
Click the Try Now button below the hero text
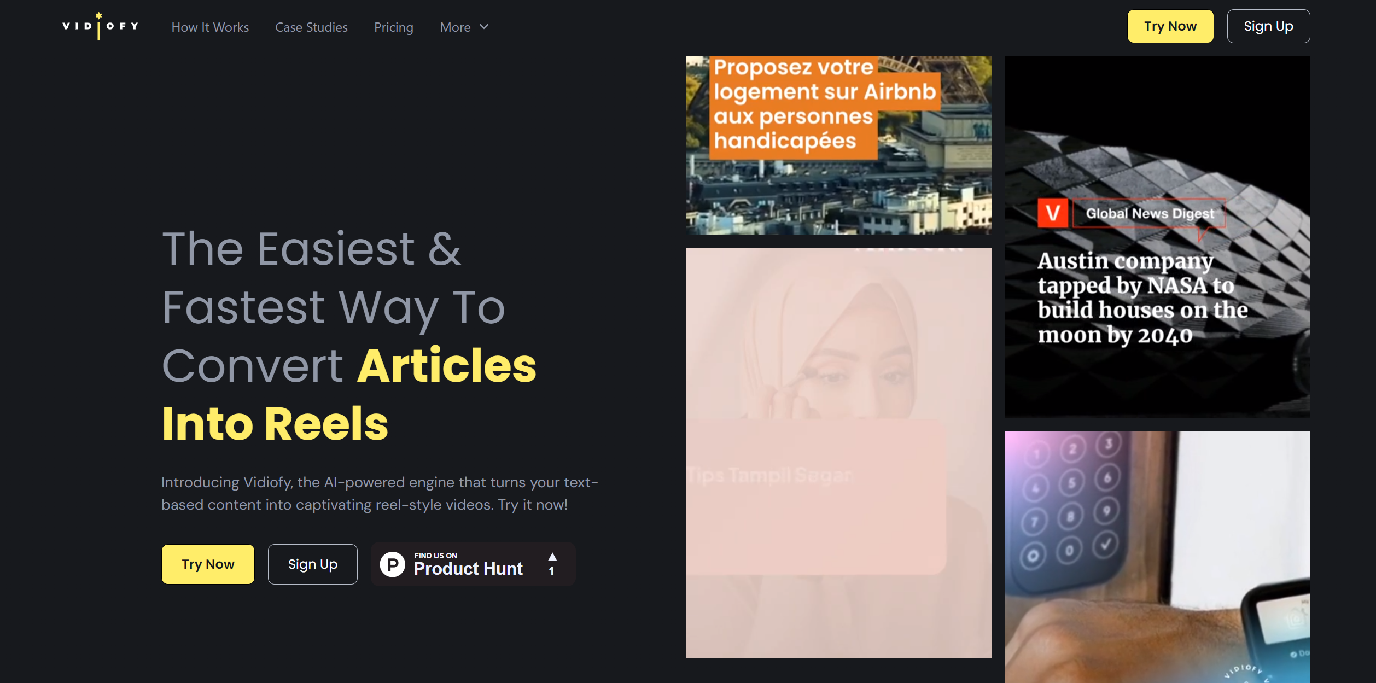click(x=207, y=564)
